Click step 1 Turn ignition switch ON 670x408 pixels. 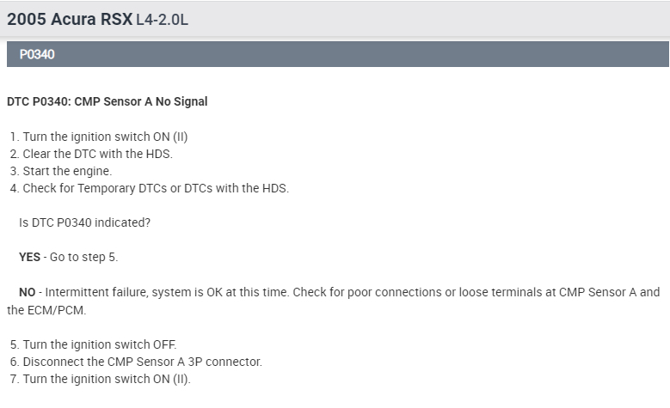104,137
